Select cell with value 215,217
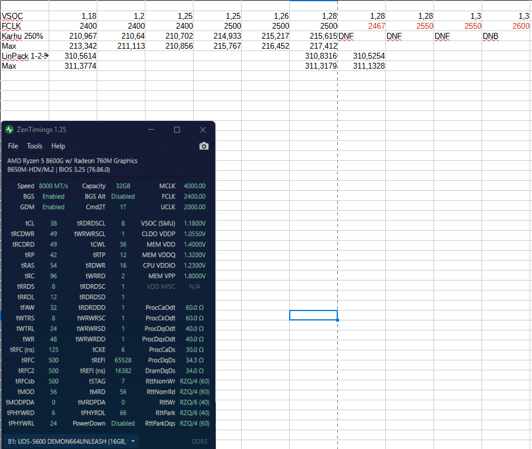 coord(266,36)
